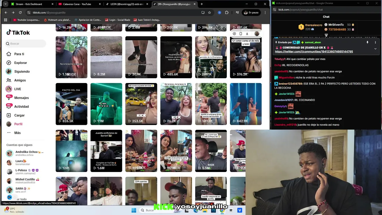Image resolution: width=382 pixels, height=215 pixels.
Task: Open the video with 1.3M views
Action: tap(71, 57)
